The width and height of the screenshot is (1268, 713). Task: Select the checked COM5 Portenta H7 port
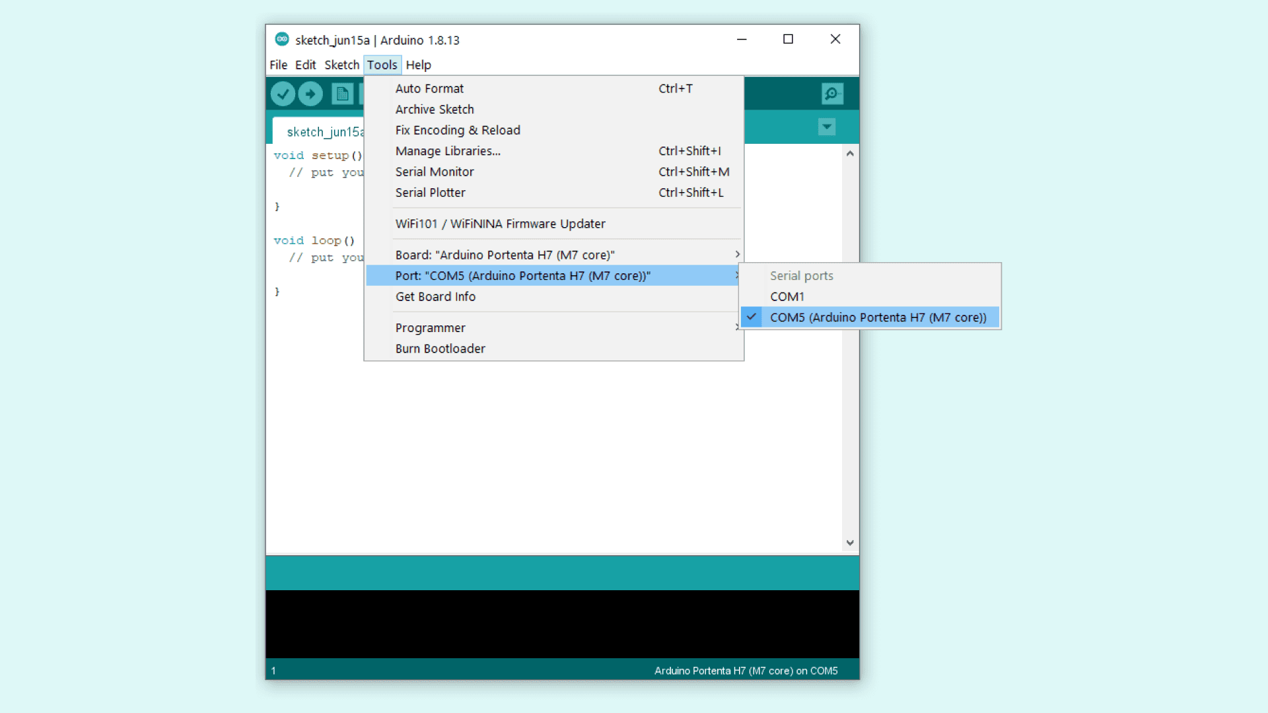tap(877, 318)
